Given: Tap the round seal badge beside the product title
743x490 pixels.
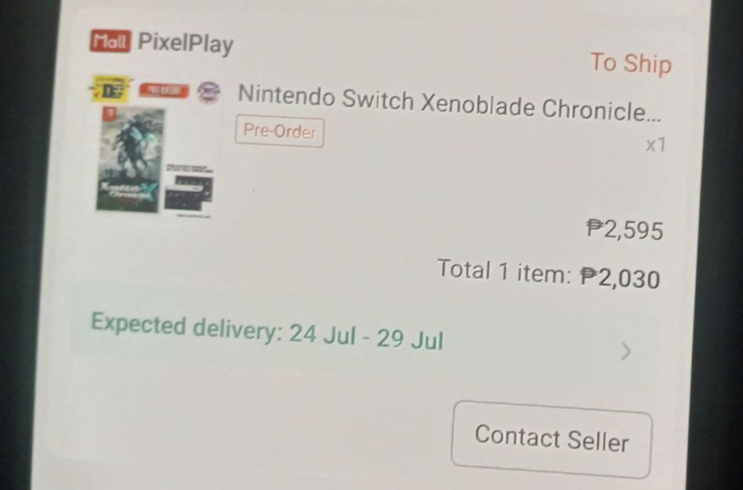Looking at the screenshot, I should [209, 92].
